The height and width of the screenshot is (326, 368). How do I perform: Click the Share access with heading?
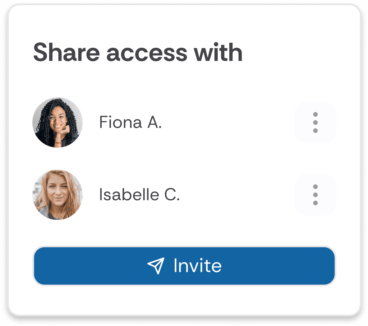pos(138,52)
